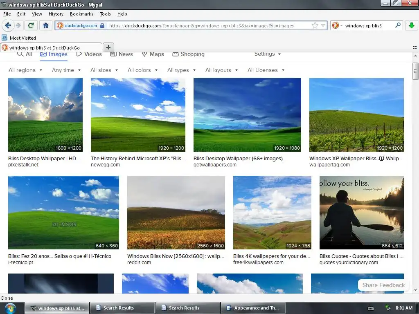Click the padlock site security icon

pyautogui.click(x=102, y=25)
